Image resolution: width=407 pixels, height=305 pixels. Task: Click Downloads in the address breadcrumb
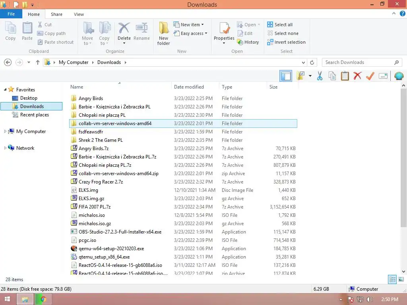[109, 62]
